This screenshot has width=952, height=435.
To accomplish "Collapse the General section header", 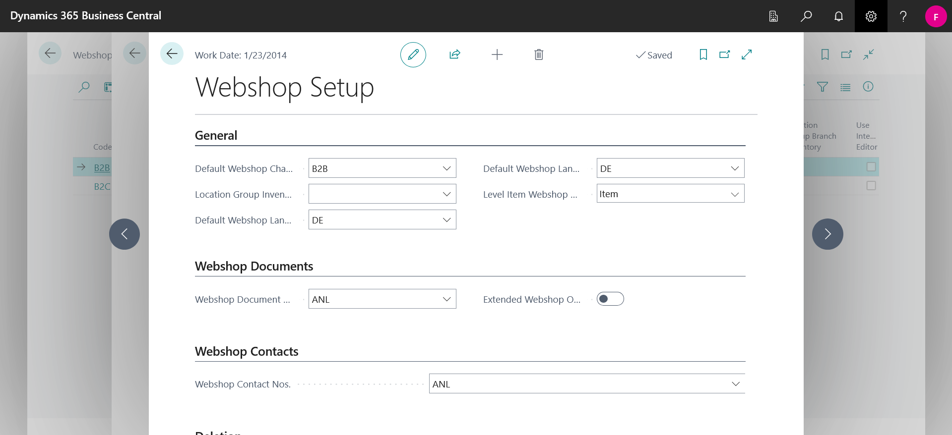I will tap(216, 135).
